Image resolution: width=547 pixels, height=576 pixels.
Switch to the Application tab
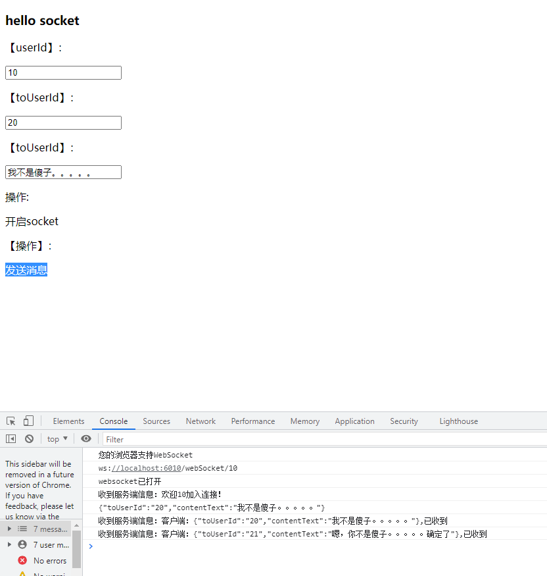coord(354,421)
